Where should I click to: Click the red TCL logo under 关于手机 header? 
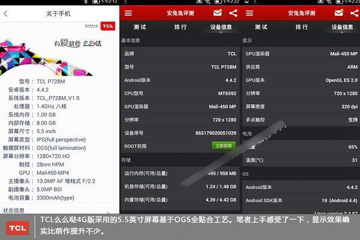tap(107, 26)
